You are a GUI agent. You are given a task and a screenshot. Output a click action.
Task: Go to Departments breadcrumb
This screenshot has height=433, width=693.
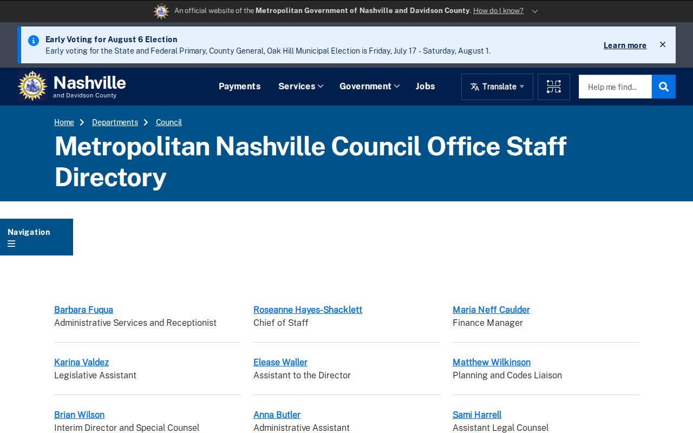tap(115, 122)
